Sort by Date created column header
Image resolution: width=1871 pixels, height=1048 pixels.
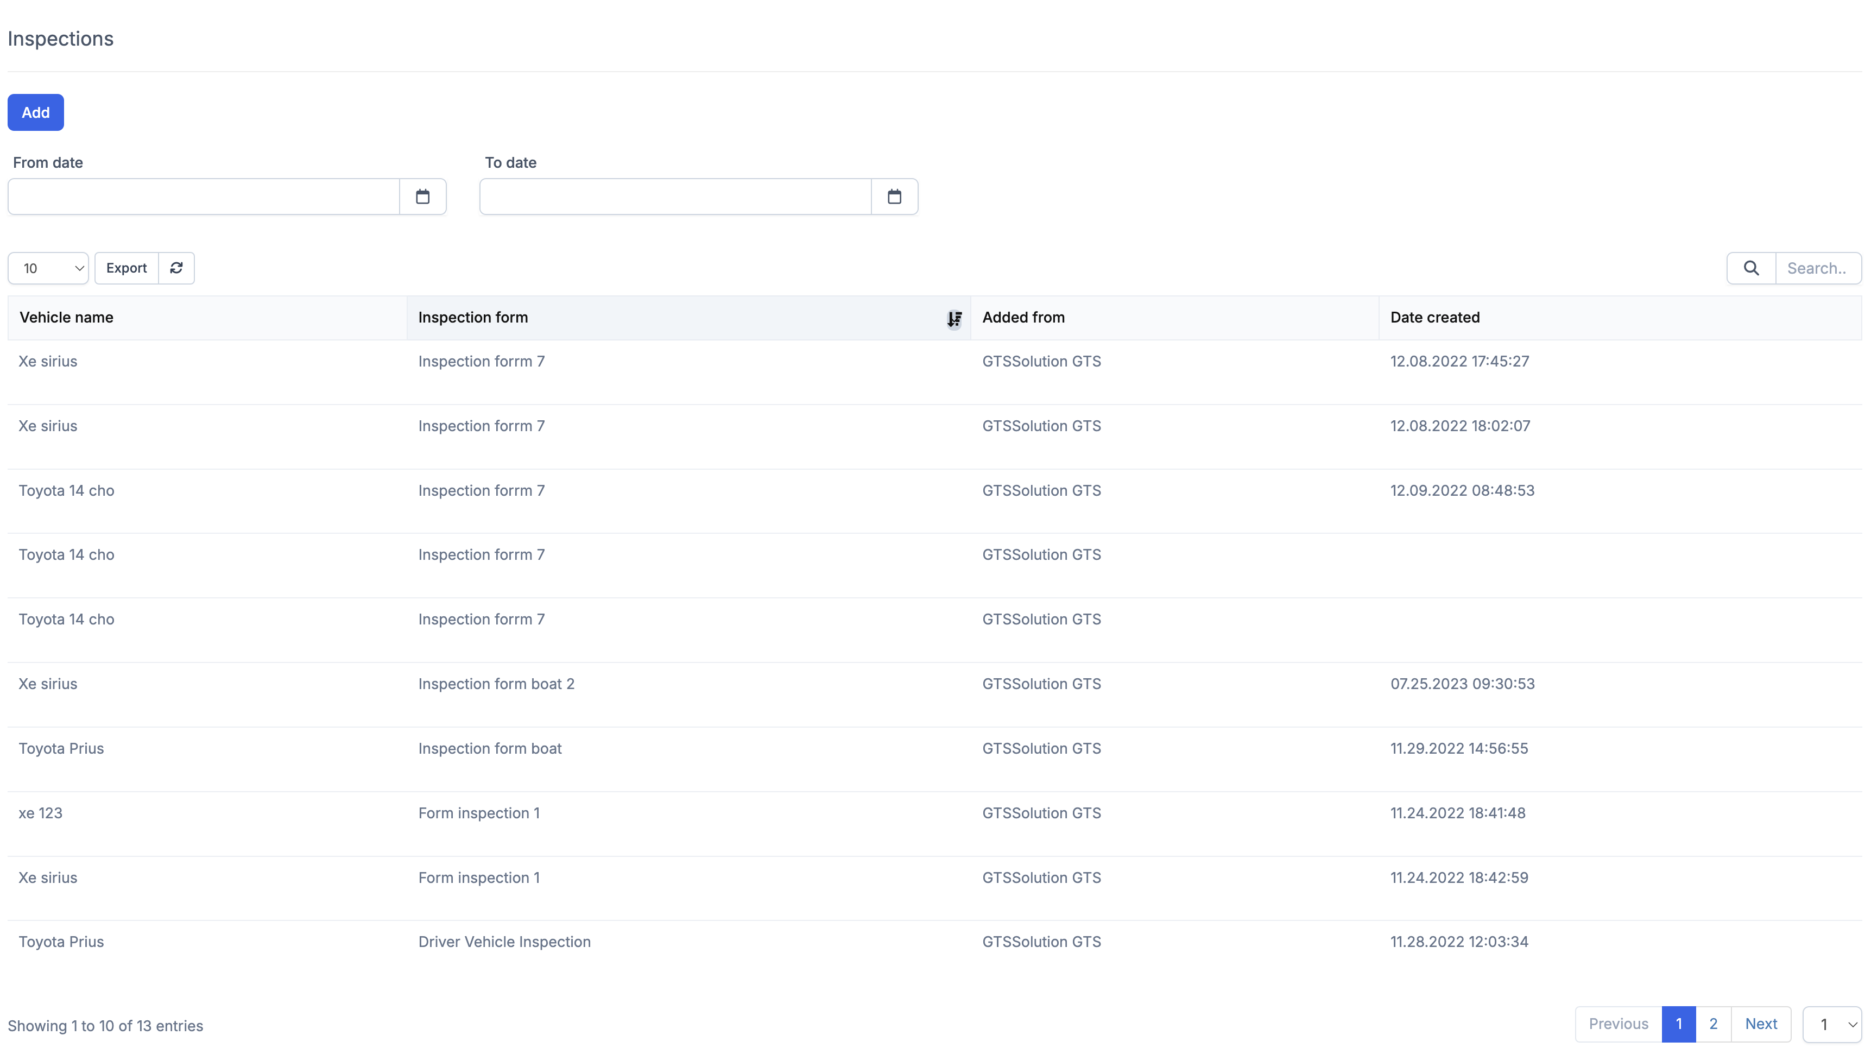[1434, 317]
